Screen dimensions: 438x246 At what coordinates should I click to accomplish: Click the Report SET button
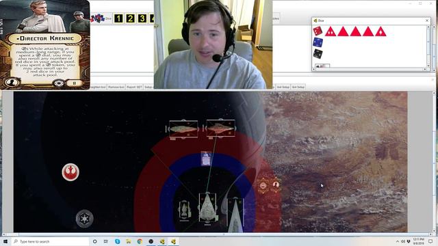(134, 87)
